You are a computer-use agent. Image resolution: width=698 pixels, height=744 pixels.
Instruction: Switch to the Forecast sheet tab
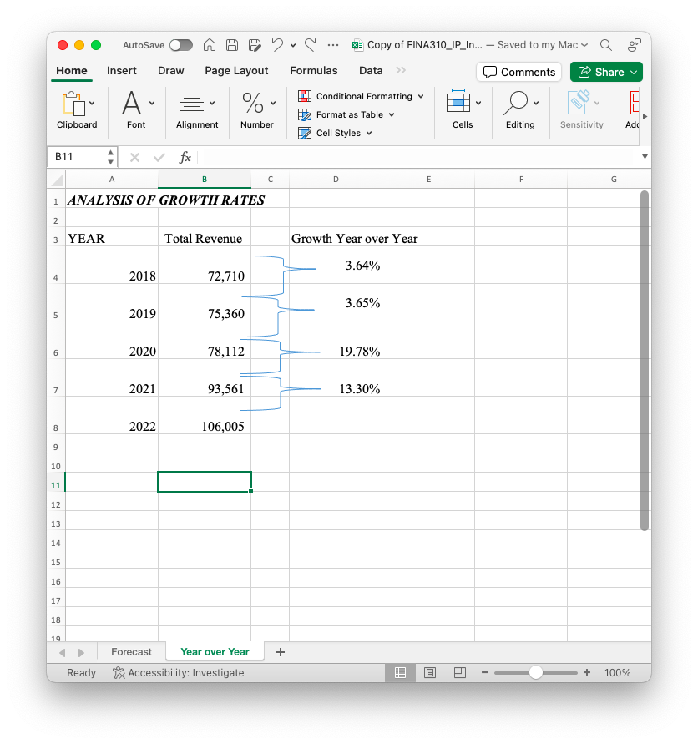pos(131,652)
